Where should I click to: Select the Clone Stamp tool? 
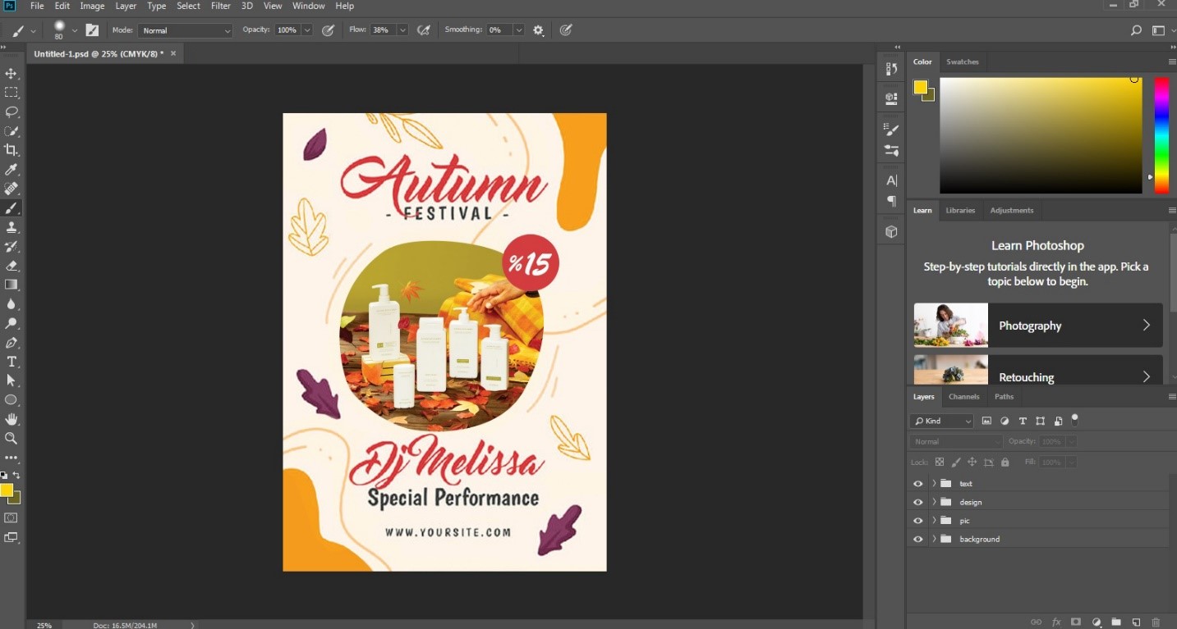pyautogui.click(x=11, y=227)
